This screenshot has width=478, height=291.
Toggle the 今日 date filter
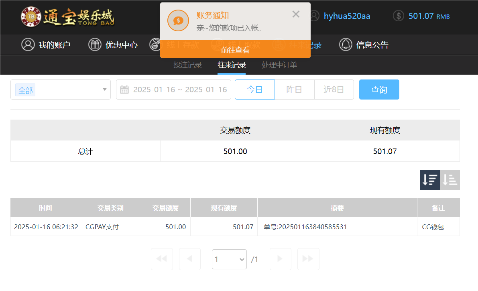point(254,90)
